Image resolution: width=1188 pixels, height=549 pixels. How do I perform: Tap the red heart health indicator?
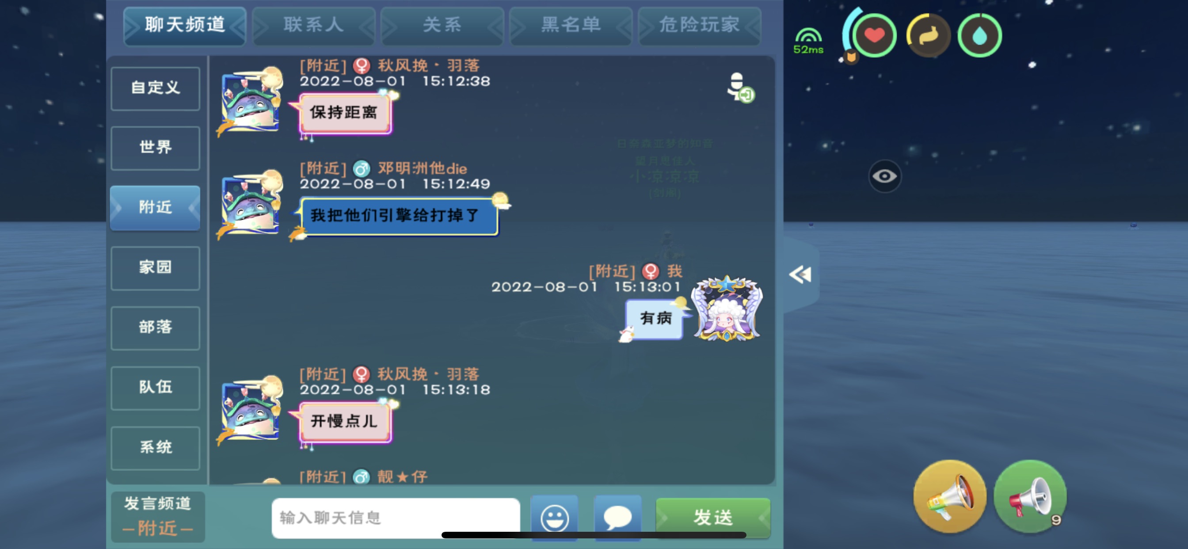[873, 35]
